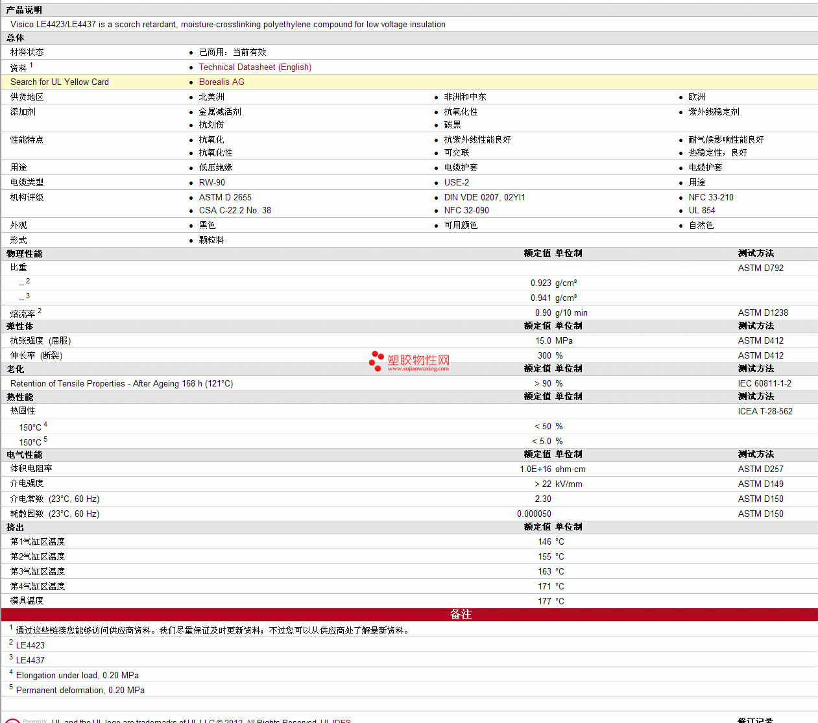
Task: Click agency rating 'NFC 32-090'
Action: [466, 211]
